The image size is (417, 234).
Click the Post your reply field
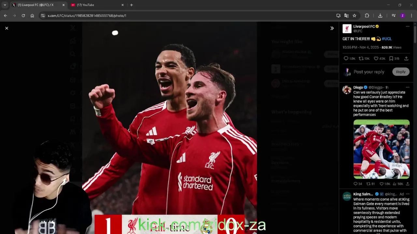pos(369,72)
